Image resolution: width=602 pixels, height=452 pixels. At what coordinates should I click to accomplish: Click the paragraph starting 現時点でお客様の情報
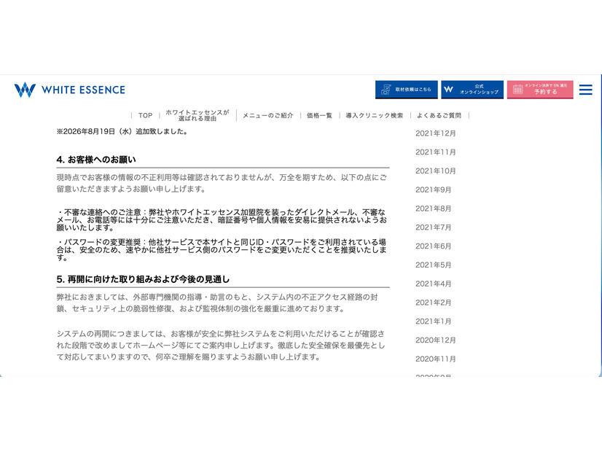pos(222,183)
